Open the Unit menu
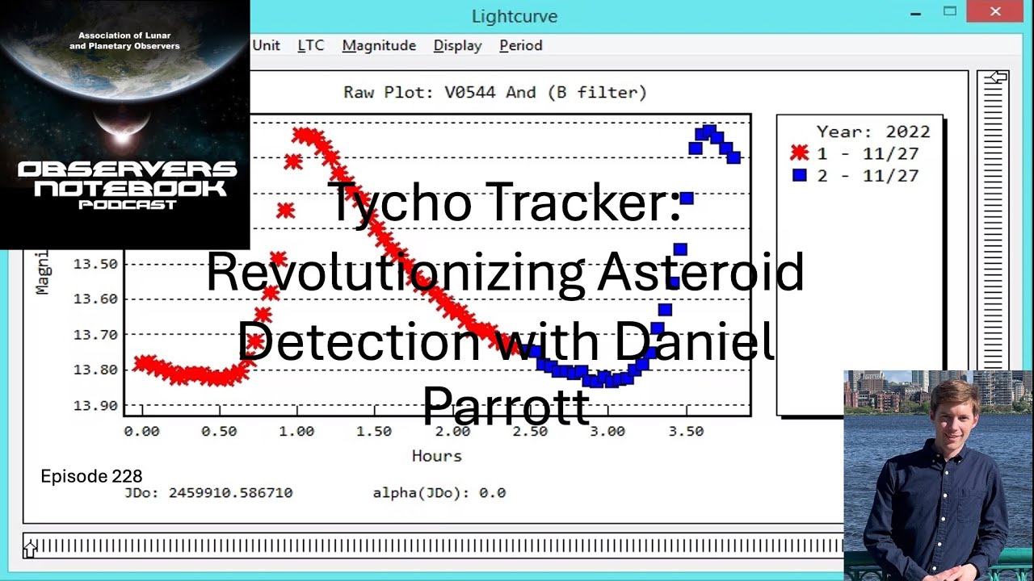 pos(266,45)
